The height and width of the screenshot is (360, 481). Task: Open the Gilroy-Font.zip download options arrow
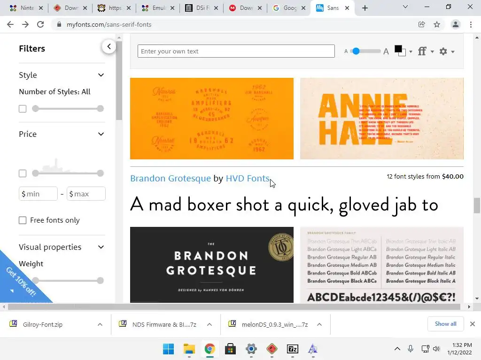coord(100,324)
